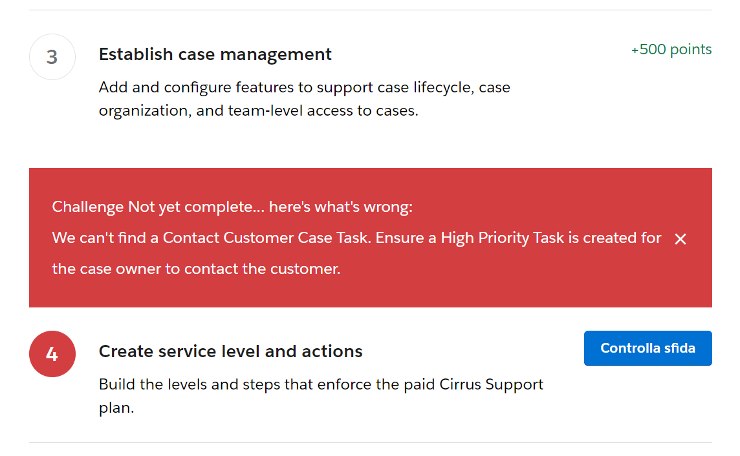The height and width of the screenshot is (456, 740).
Task: Click the word 'plan.' under step 4
Action: coord(116,408)
